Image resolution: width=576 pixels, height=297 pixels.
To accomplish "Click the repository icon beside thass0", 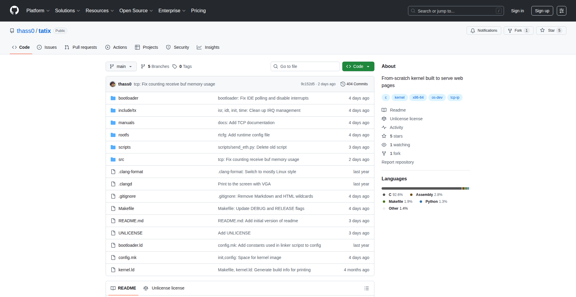I will [x=12, y=31].
